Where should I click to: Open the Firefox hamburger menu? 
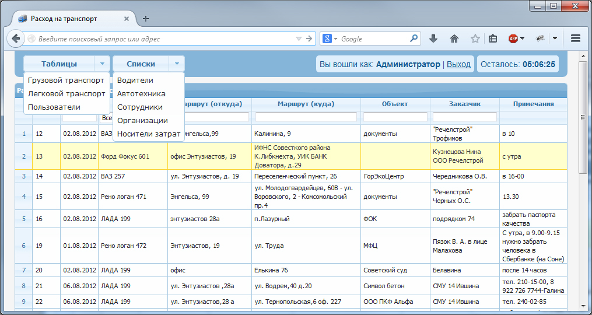[x=576, y=38]
